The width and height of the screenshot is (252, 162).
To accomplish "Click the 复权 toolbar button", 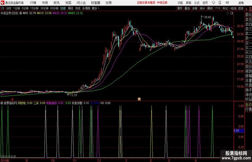I will click(180, 8).
